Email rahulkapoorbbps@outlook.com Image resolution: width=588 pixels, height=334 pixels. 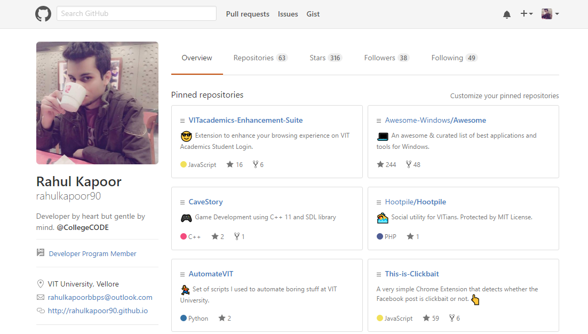tap(100, 297)
